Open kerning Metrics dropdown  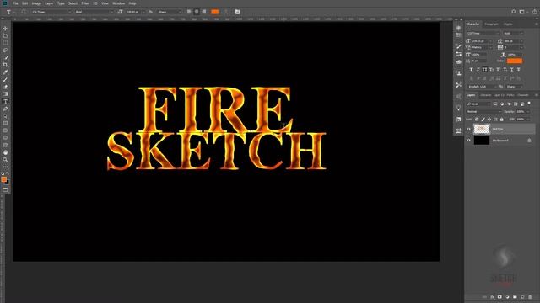482,47
